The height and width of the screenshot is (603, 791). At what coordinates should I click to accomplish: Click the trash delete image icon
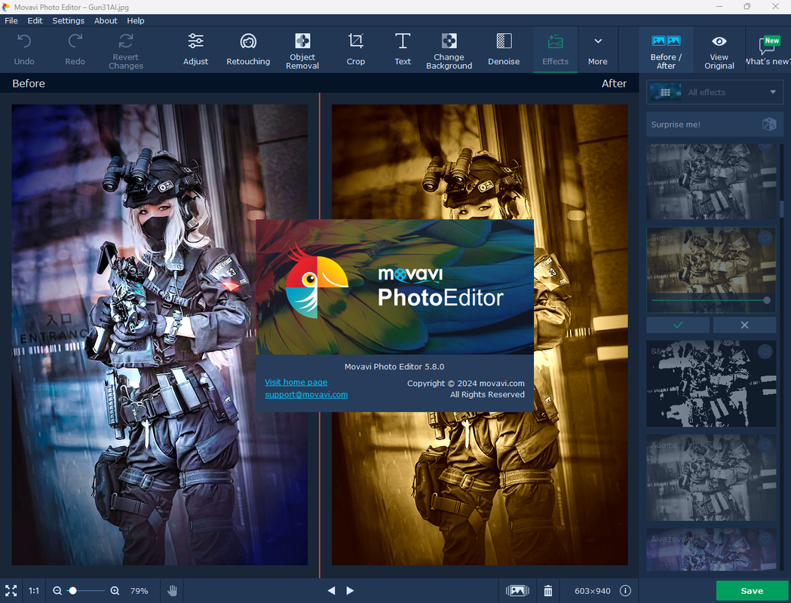[x=548, y=590]
